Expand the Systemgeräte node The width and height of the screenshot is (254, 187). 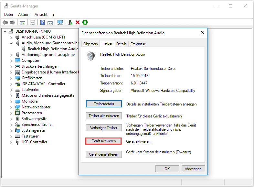coord(11,131)
